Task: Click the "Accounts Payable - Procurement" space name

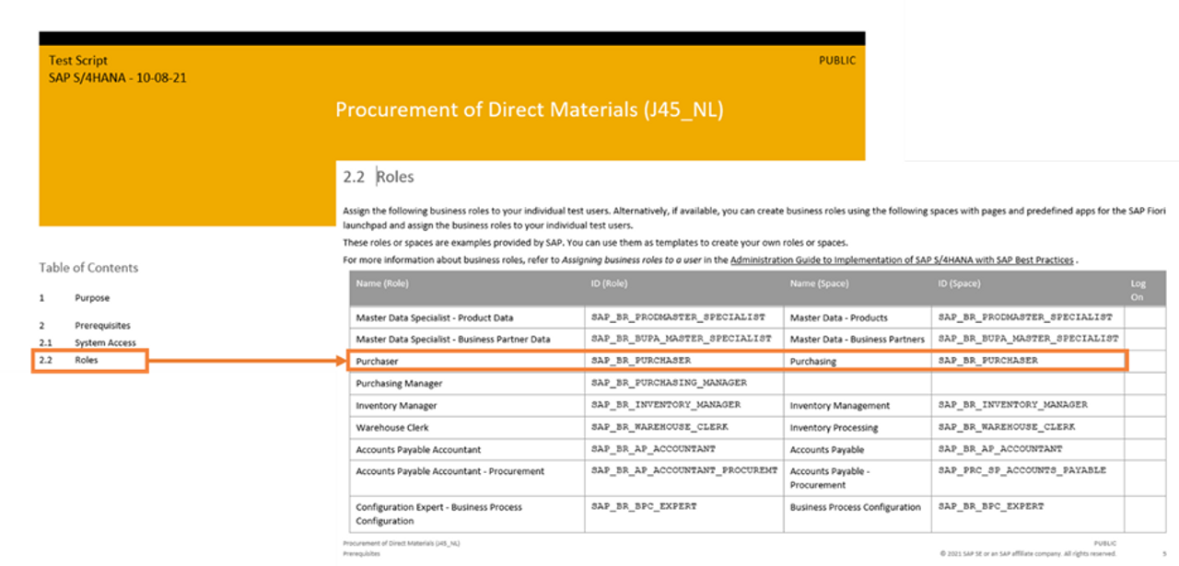Action: tap(830, 478)
